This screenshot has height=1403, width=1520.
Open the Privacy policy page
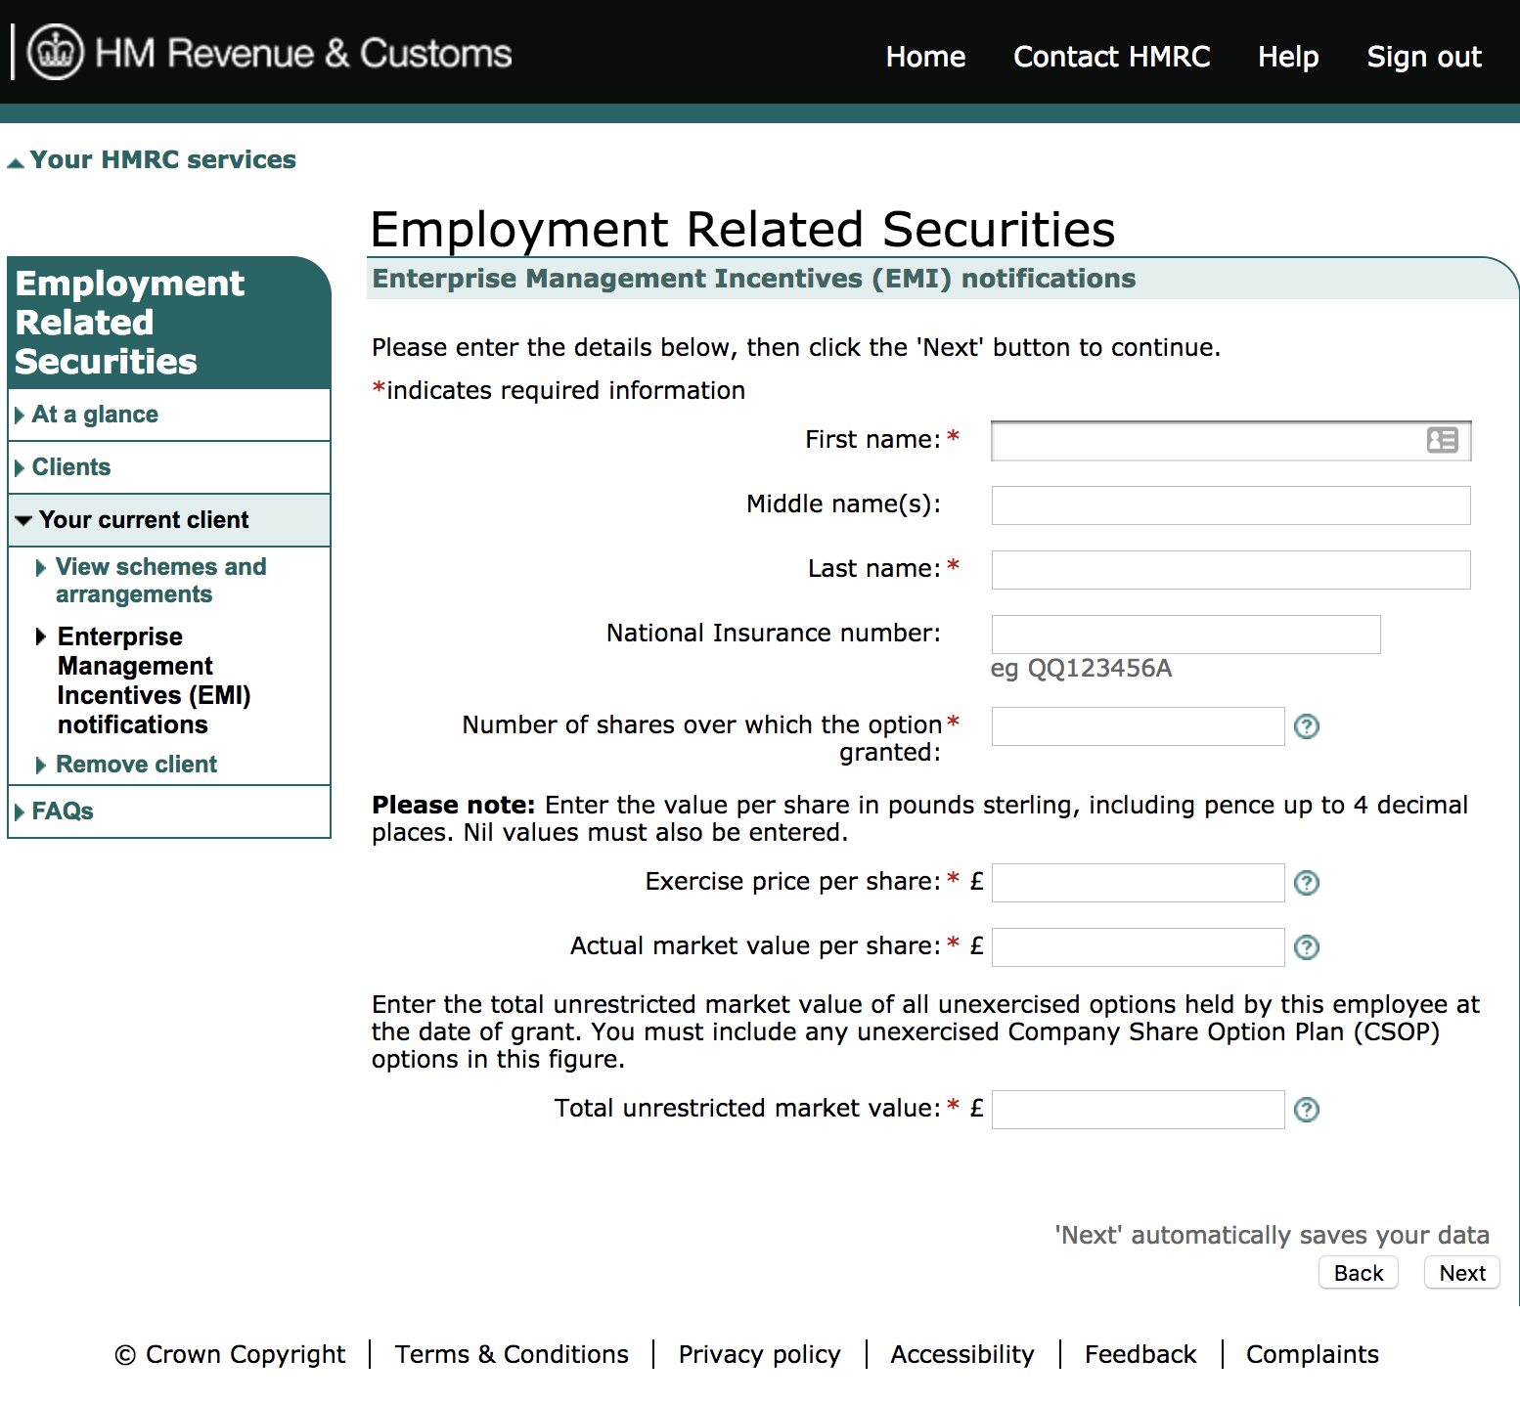click(x=759, y=1354)
